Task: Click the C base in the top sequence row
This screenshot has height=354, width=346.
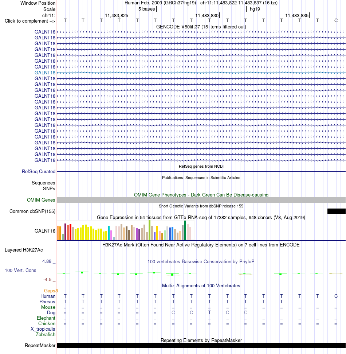Action: point(336,21)
